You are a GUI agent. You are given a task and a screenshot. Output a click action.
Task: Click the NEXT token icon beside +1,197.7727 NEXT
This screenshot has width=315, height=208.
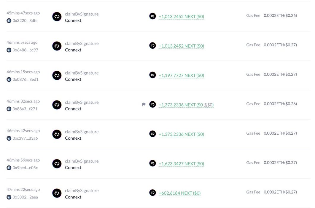coord(152,75)
